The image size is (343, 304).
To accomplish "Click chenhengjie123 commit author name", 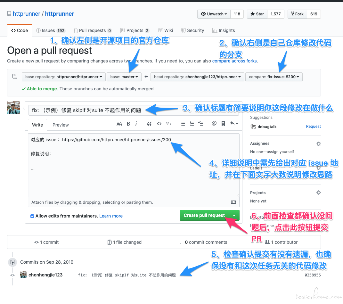I will [x=45, y=275].
